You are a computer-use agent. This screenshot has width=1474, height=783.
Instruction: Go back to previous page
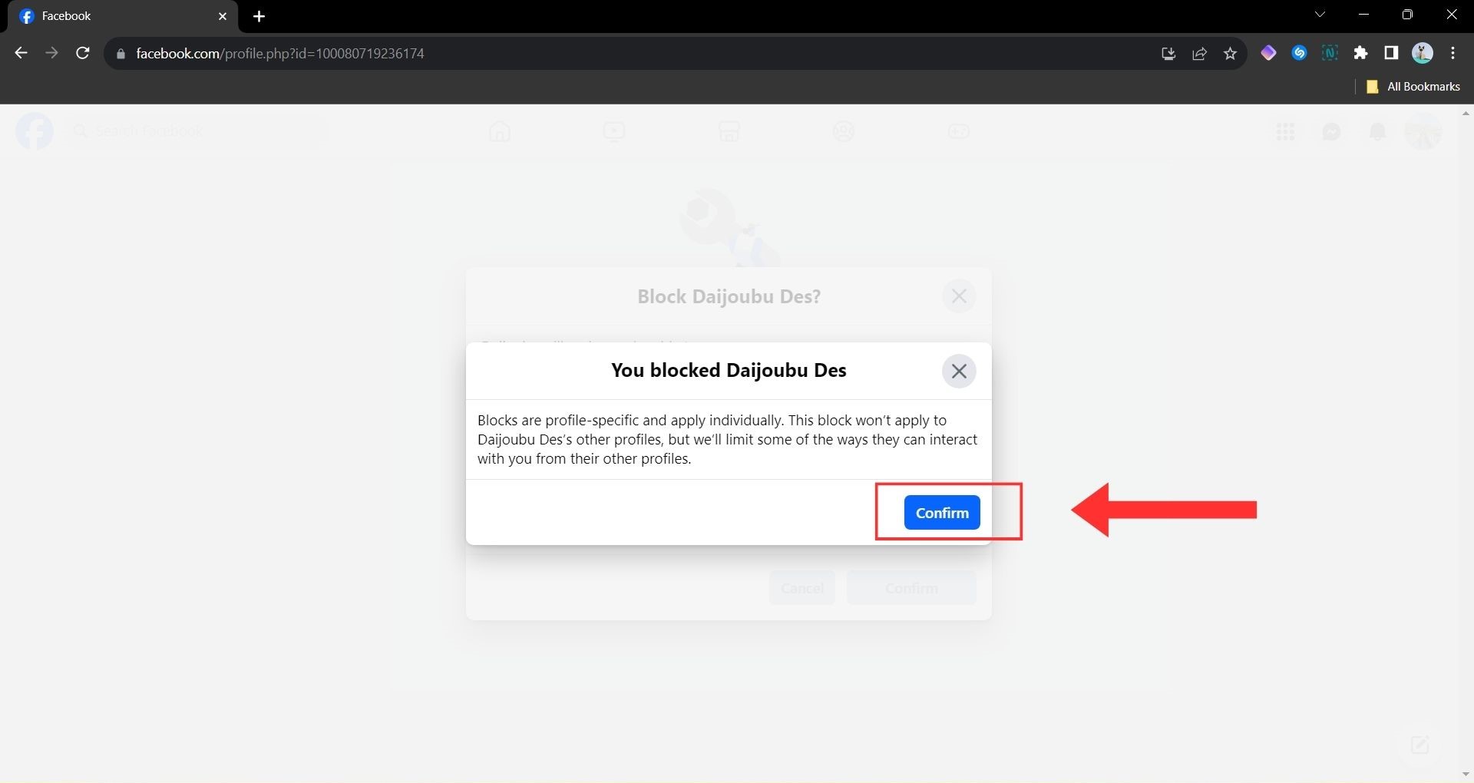[21, 53]
